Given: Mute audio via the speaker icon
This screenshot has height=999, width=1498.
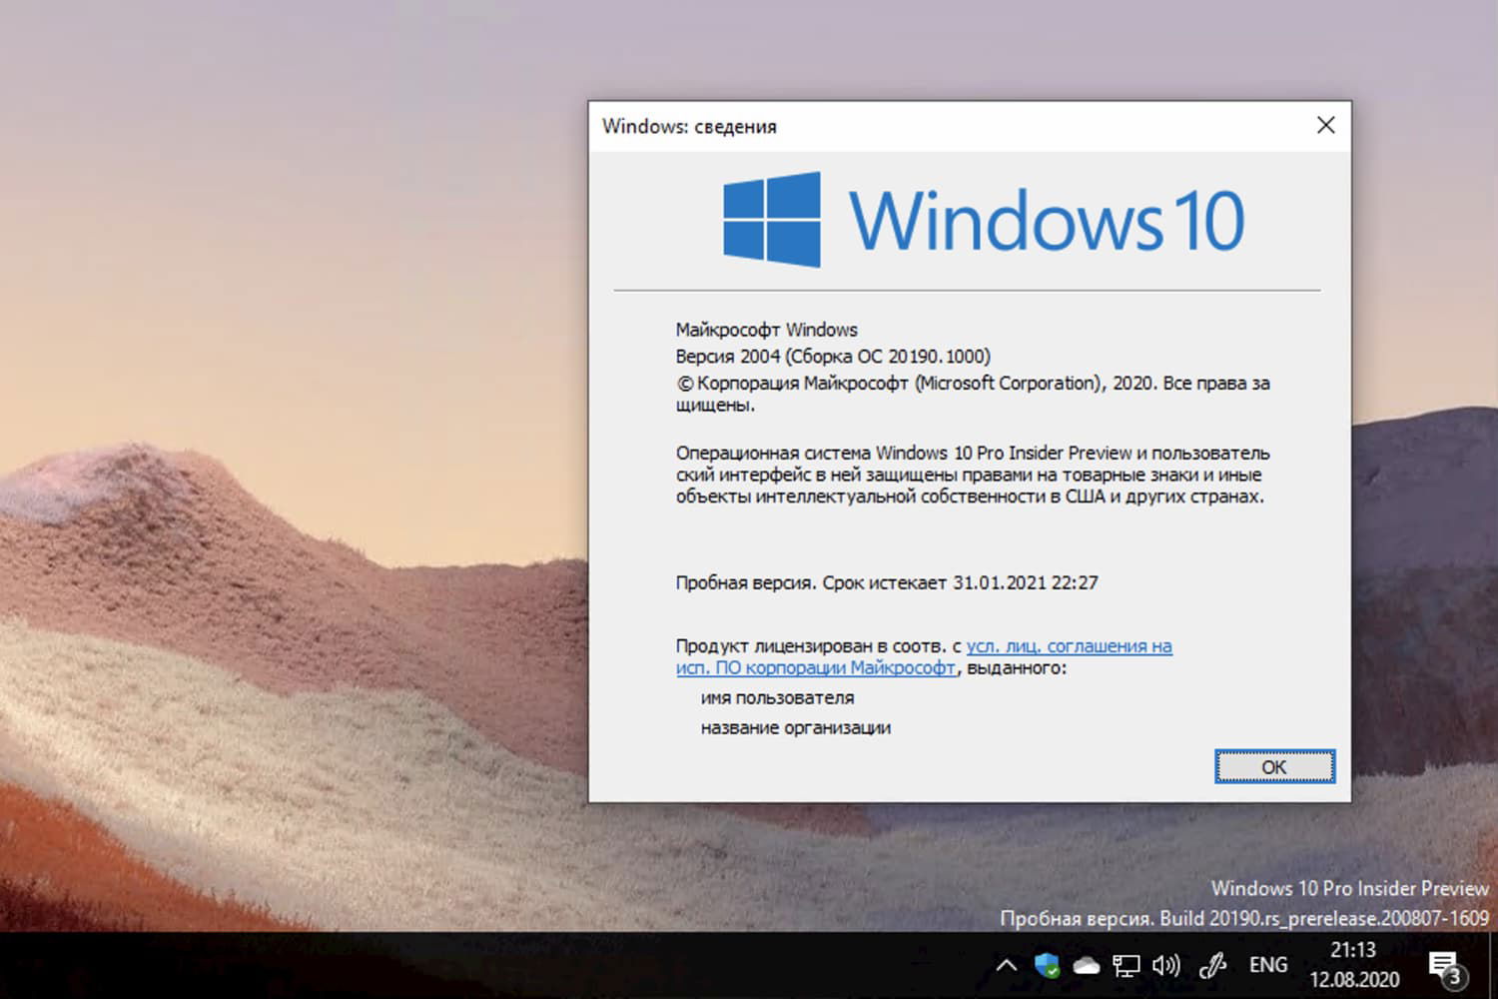Looking at the screenshot, I should click(1166, 965).
